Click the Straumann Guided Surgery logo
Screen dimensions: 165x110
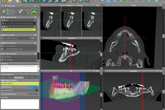[32, 94]
